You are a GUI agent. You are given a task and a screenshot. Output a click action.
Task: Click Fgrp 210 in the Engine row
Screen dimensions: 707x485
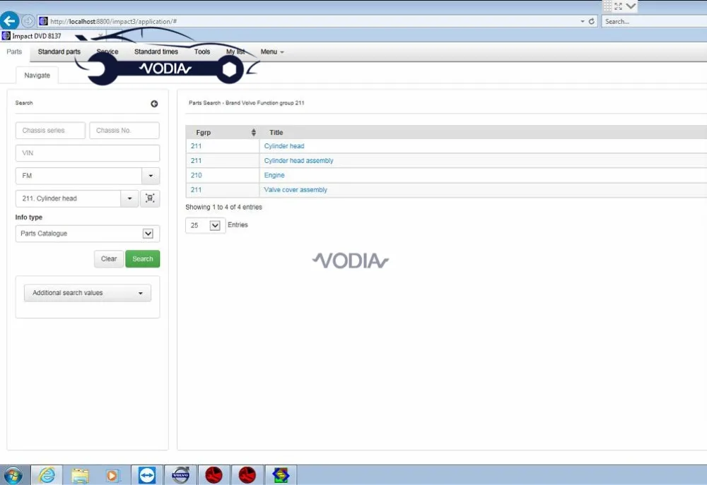(196, 175)
